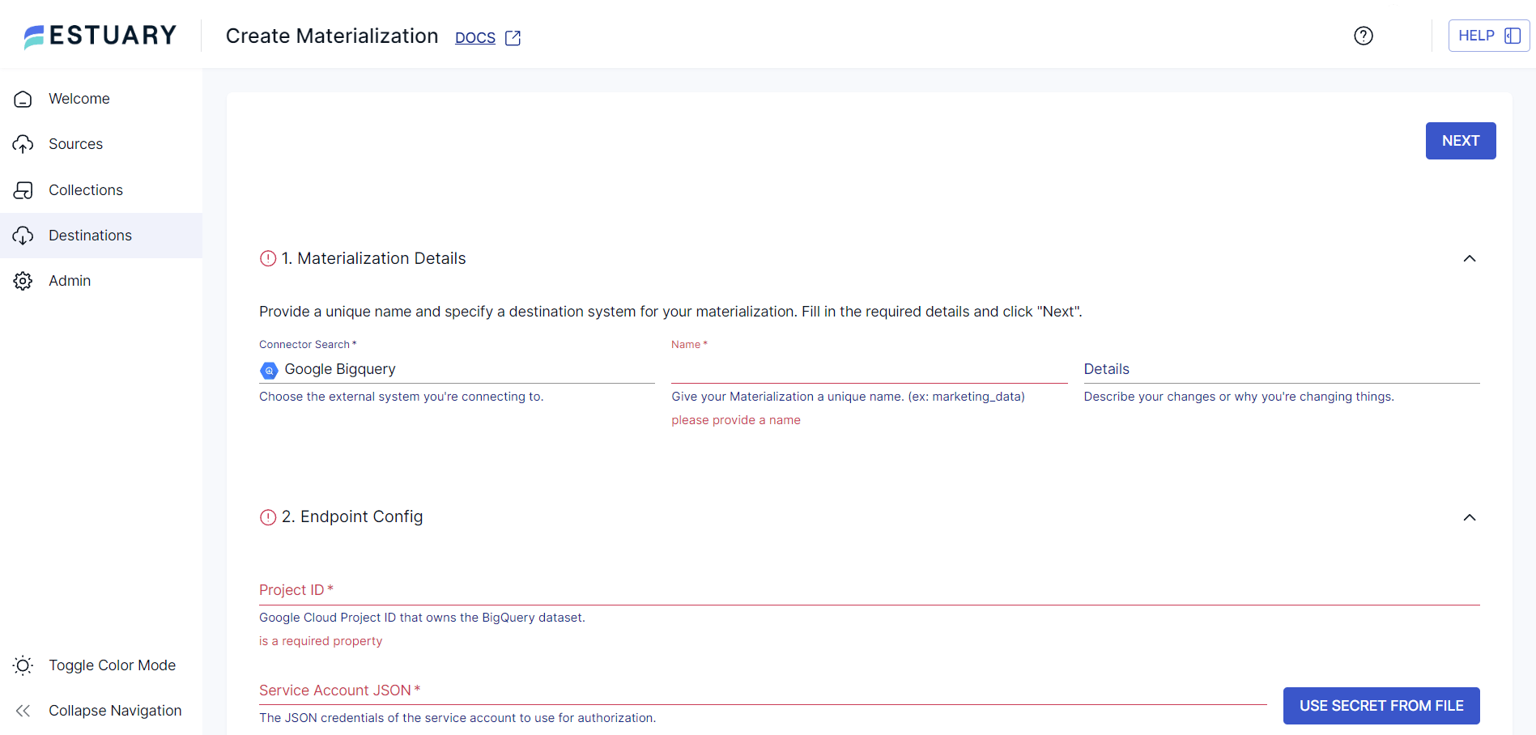Select Destinations in the sidebar
This screenshot has height=735, width=1536.
click(101, 236)
